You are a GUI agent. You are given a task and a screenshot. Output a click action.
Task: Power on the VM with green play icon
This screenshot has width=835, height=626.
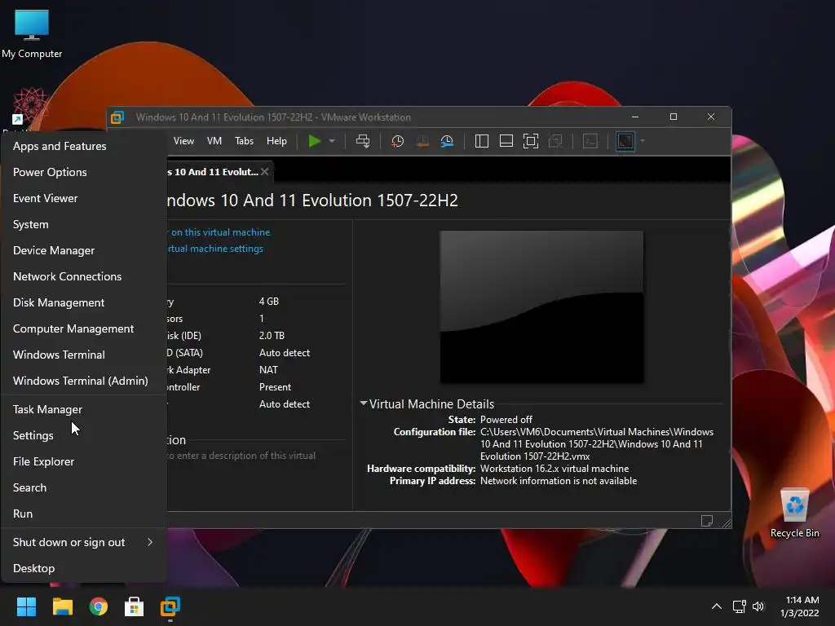[x=314, y=141]
